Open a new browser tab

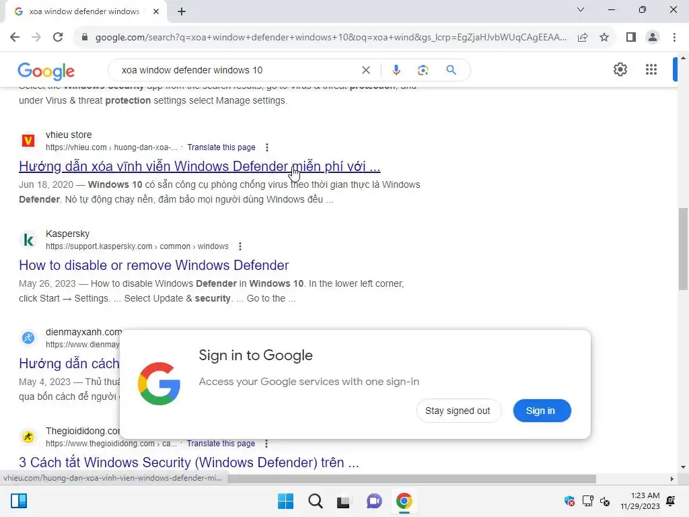point(182,11)
